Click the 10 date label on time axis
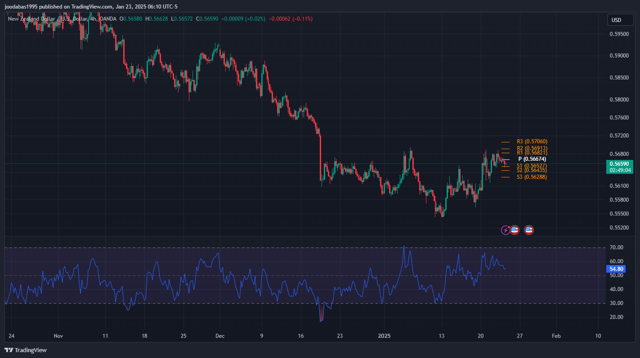Viewport: 640px width, 358px height. pyautogui.click(x=598, y=336)
